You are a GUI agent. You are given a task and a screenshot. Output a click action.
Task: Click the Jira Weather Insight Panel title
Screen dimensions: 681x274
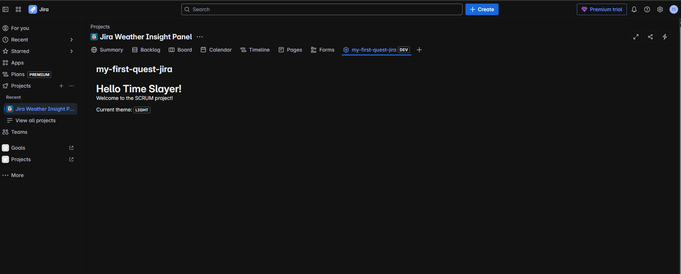point(146,37)
